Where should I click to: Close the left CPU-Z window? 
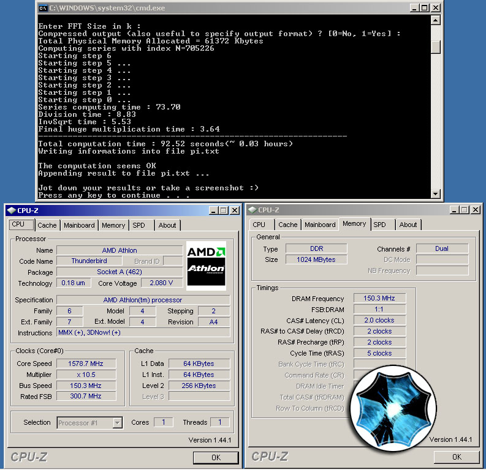235,211
